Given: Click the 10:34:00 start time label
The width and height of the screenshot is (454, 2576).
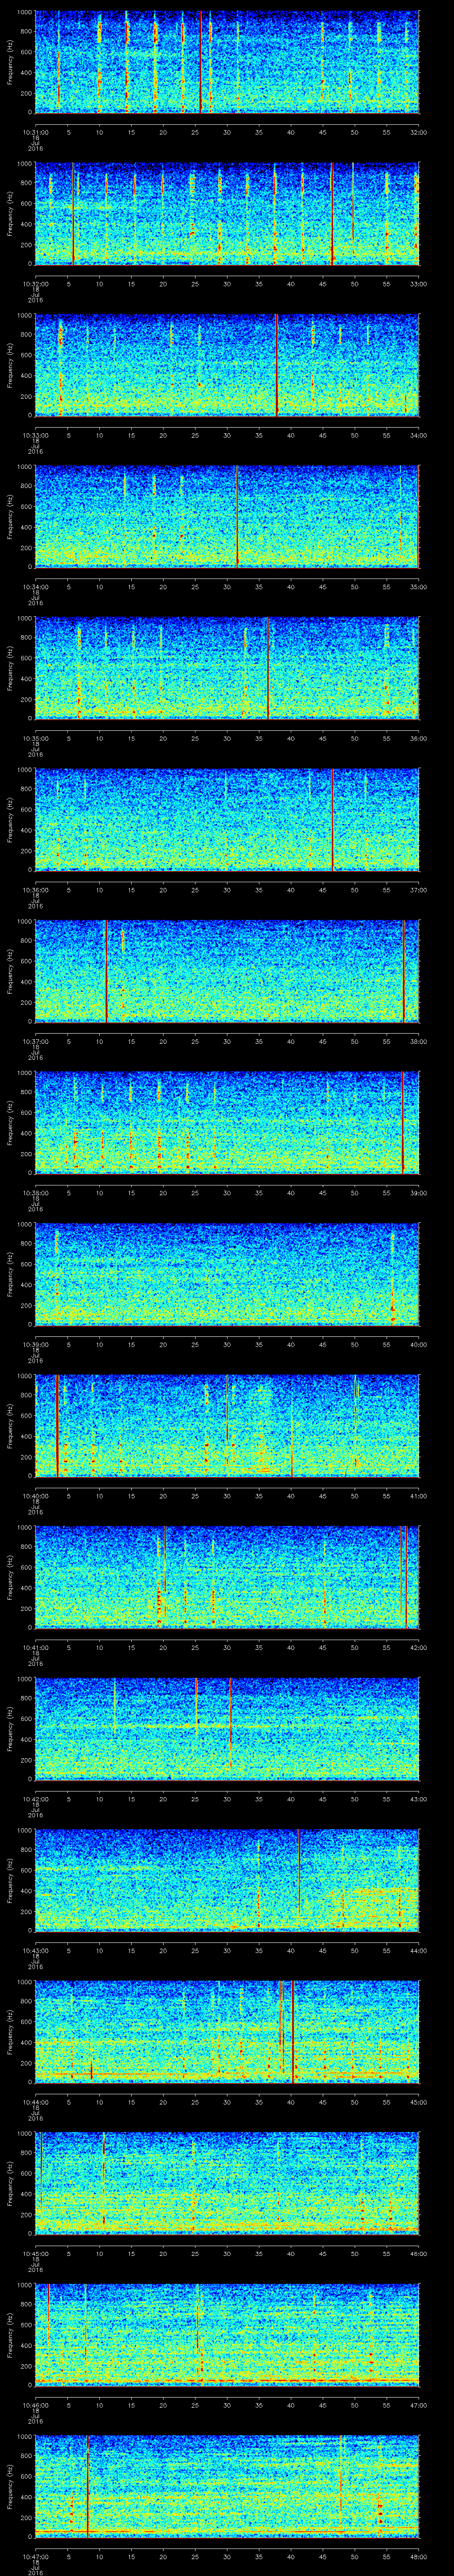Looking at the screenshot, I should [x=35, y=586].
